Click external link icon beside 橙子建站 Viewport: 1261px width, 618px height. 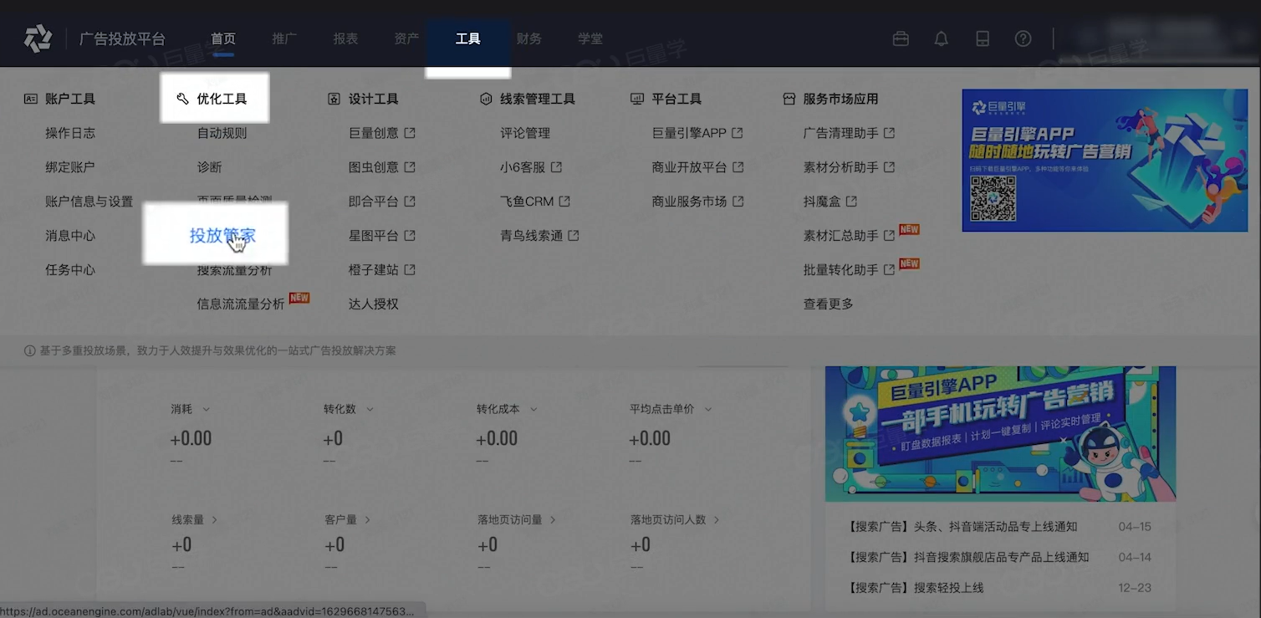tap(410, 270)
